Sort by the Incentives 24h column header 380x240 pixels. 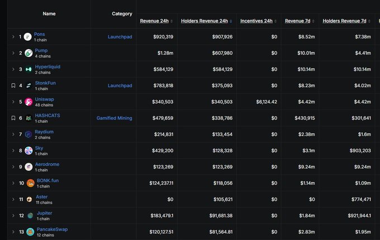256,21
